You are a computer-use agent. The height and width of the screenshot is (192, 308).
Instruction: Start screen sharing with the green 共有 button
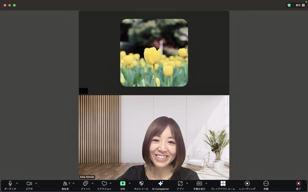pyautogui.click(x=123, y=183)
